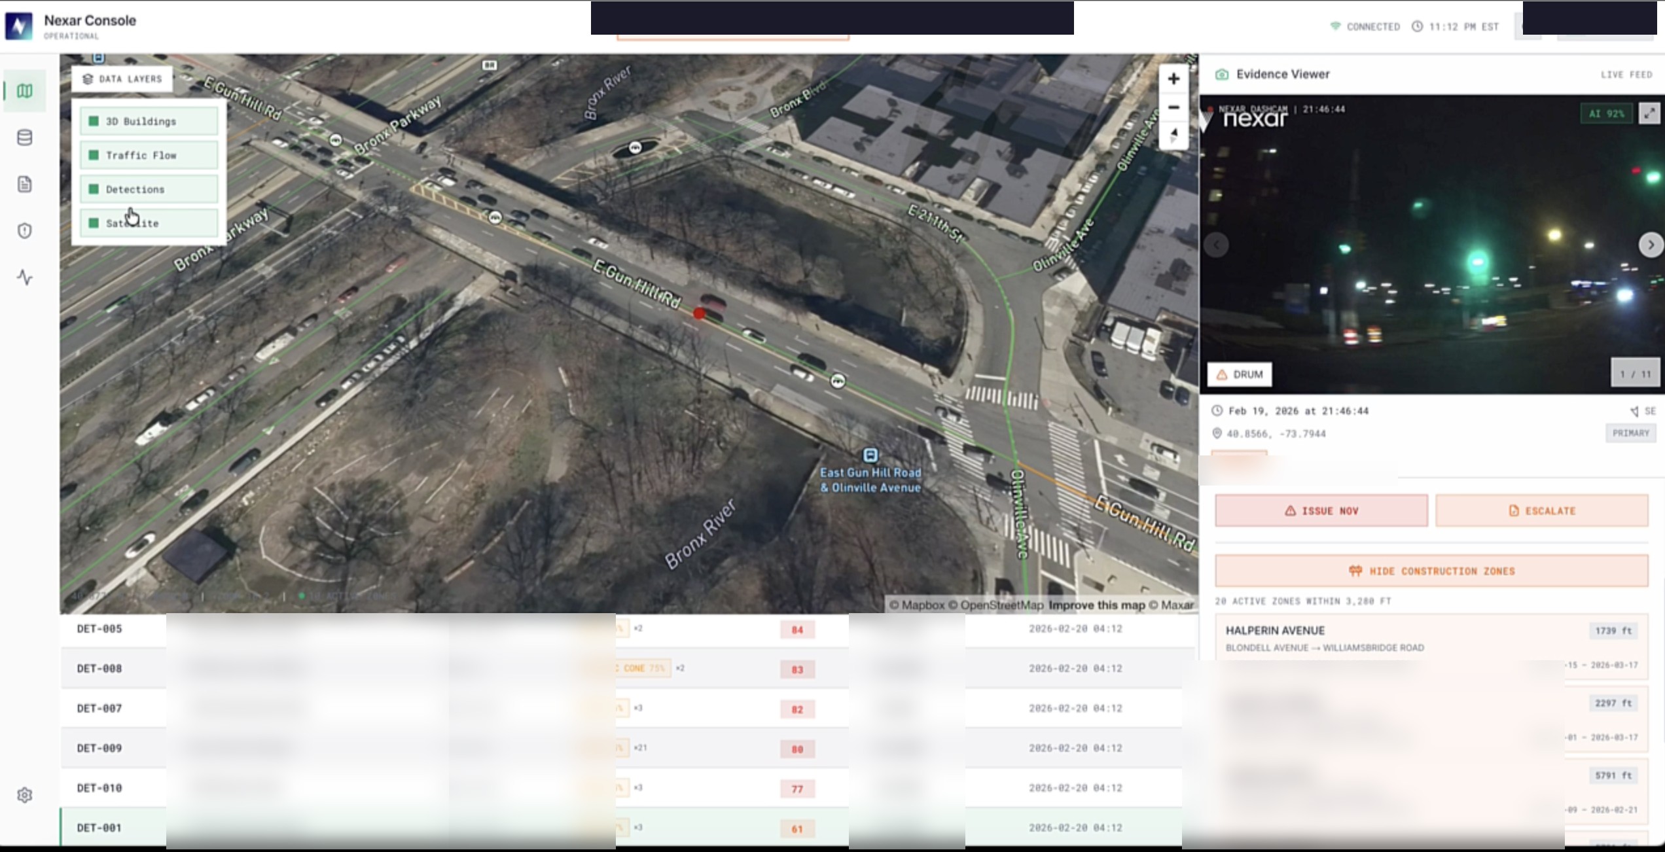Click the Escalate button
Viewport: 1665px width, 852px height.
[x=1541, y=511]
